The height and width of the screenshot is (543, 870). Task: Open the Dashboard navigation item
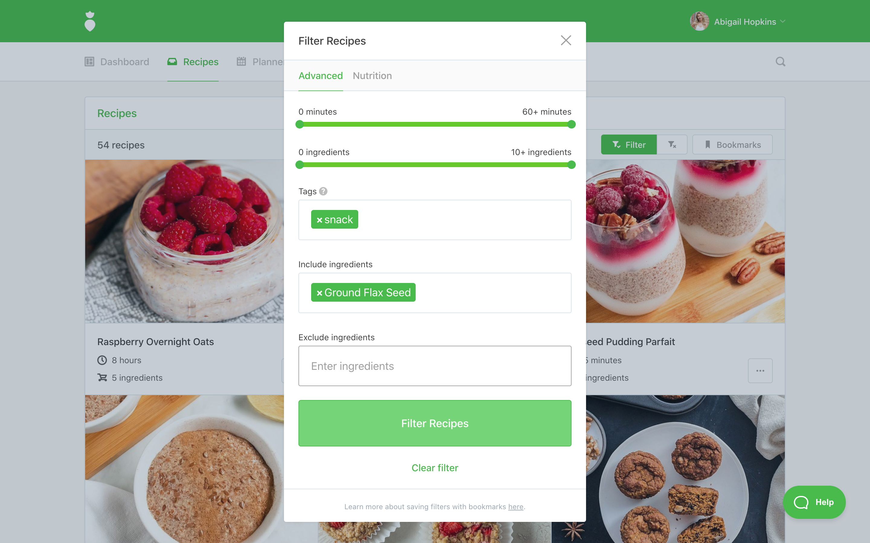pos(117,62)
